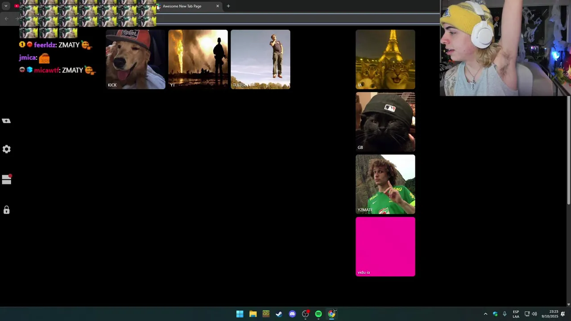The height and width of the screenshot is (321, 571).
Task: Open Windows Security tray icon
Action: [x=495, y=314]
